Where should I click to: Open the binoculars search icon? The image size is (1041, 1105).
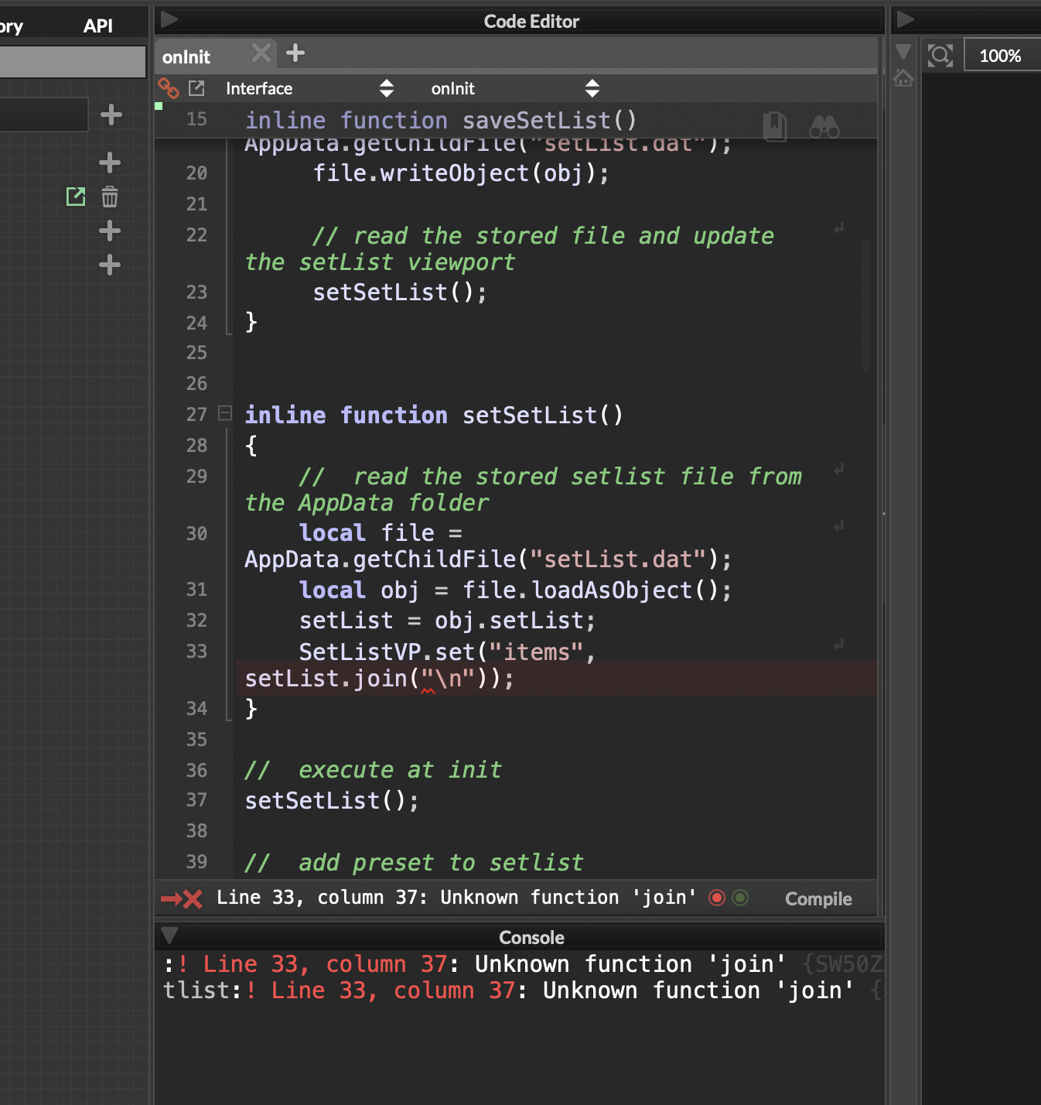(x=824, y=126)
